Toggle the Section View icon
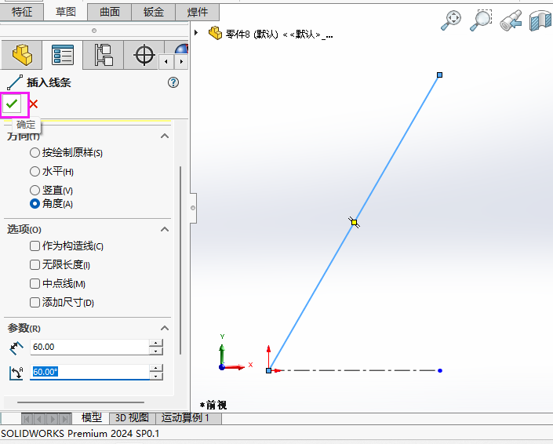 point(540,21)
